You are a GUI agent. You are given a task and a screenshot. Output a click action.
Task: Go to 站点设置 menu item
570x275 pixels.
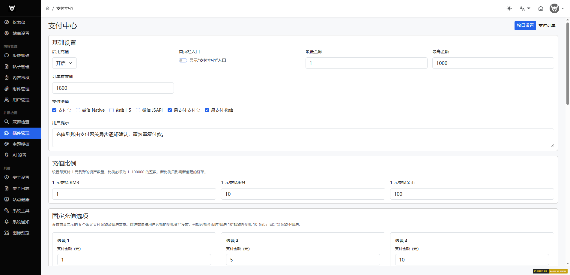(x=20, y=33)
